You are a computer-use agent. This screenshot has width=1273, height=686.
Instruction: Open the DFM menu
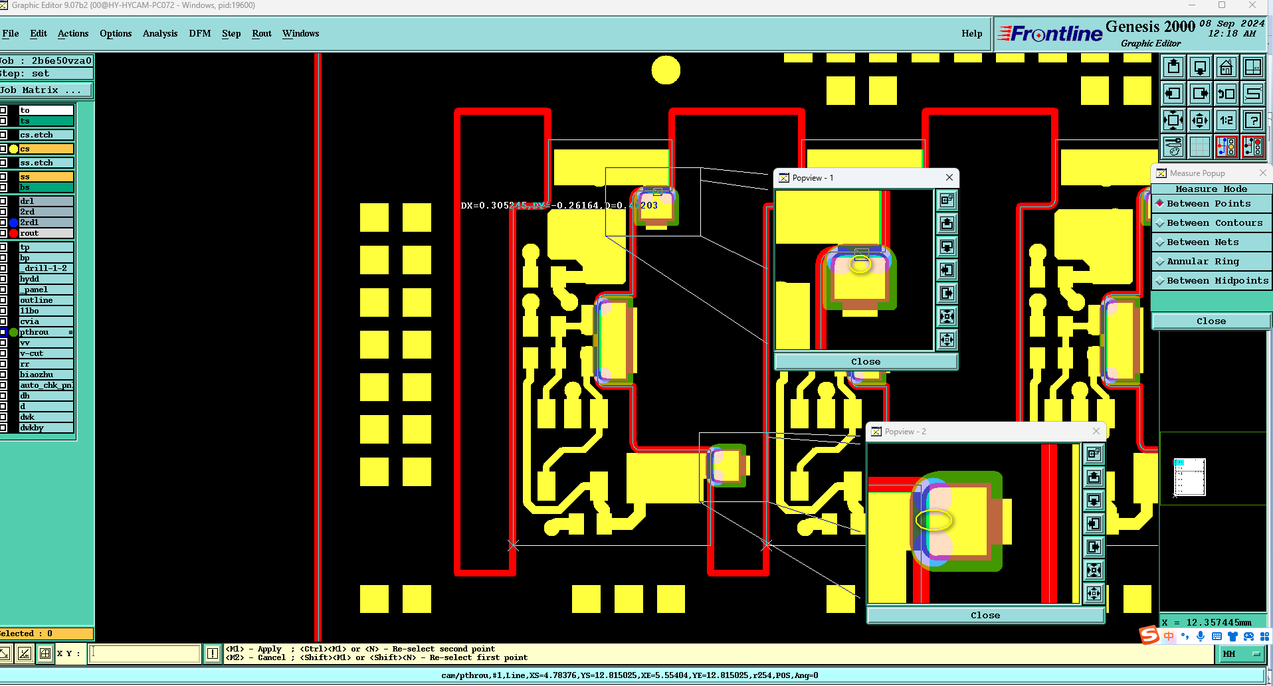[200, 33]
